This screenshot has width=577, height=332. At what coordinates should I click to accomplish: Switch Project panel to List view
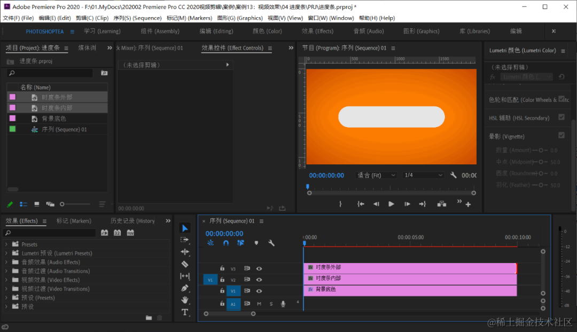tap(24, 204)
